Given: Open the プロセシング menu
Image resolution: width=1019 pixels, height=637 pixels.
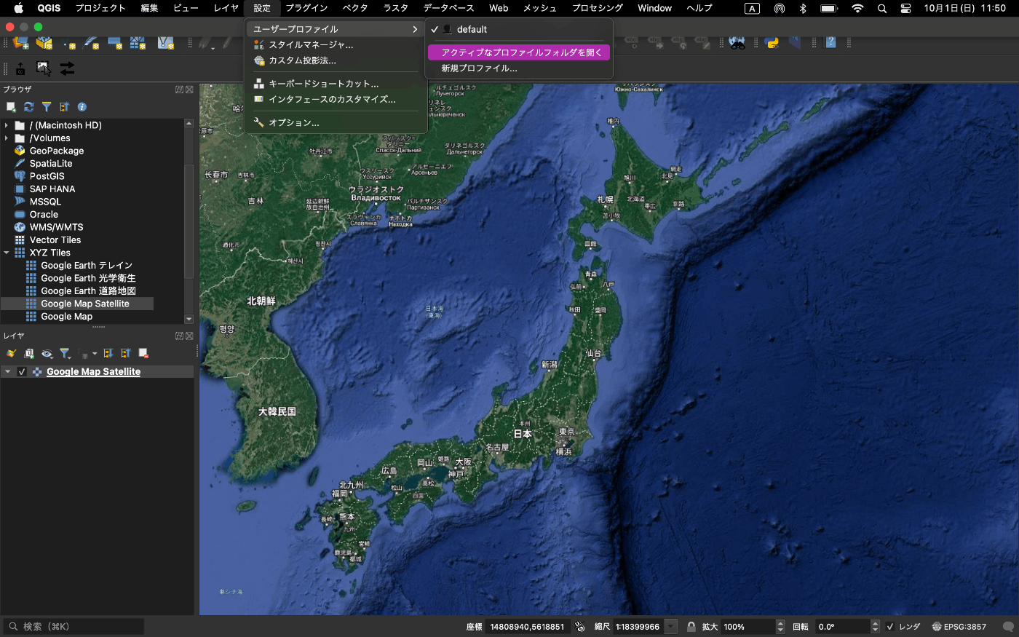Looking at the screenshot, I should (x=598, y=8).
